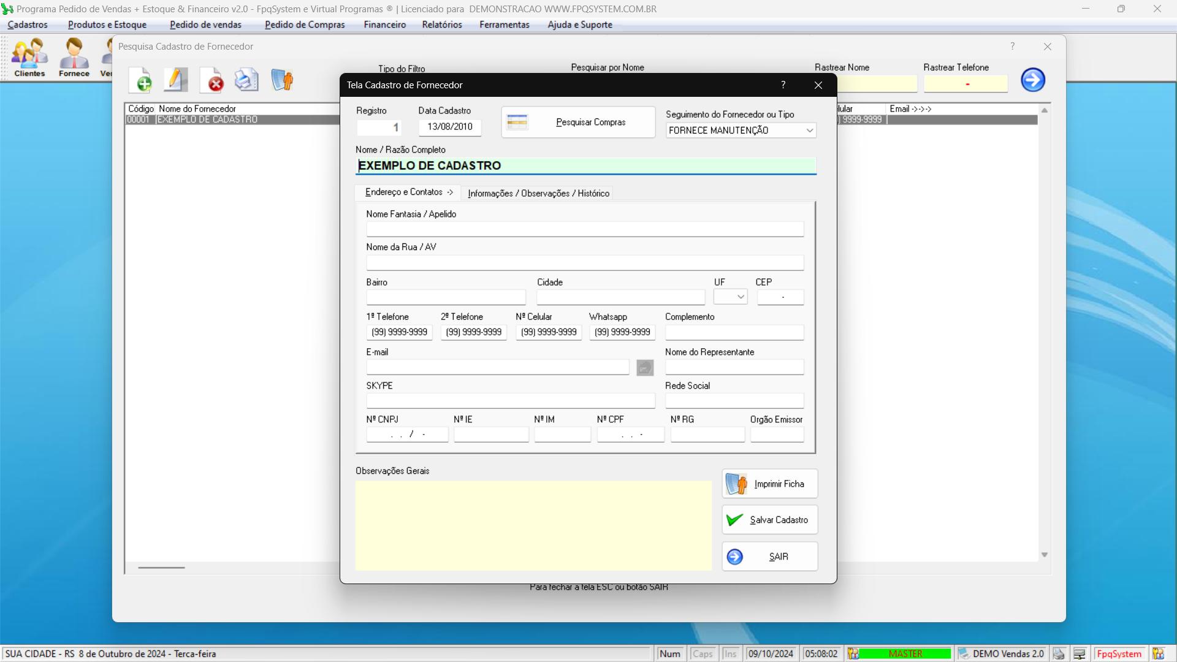The width and height of the screenshot is (1177, 662).
Task: Open the Relatórios menu
Action: pyautogui.click(x=442, y=25)
